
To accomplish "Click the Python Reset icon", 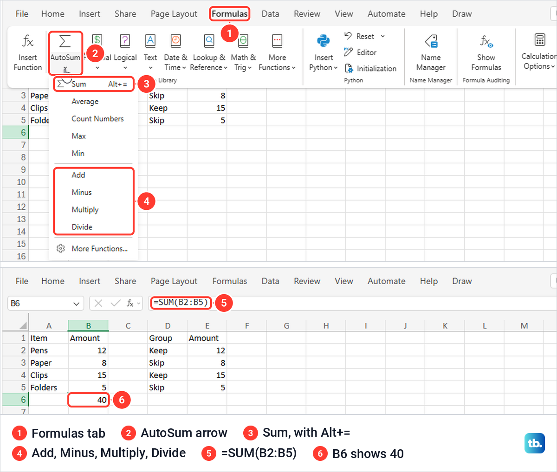I will click(x=348, y=36).
